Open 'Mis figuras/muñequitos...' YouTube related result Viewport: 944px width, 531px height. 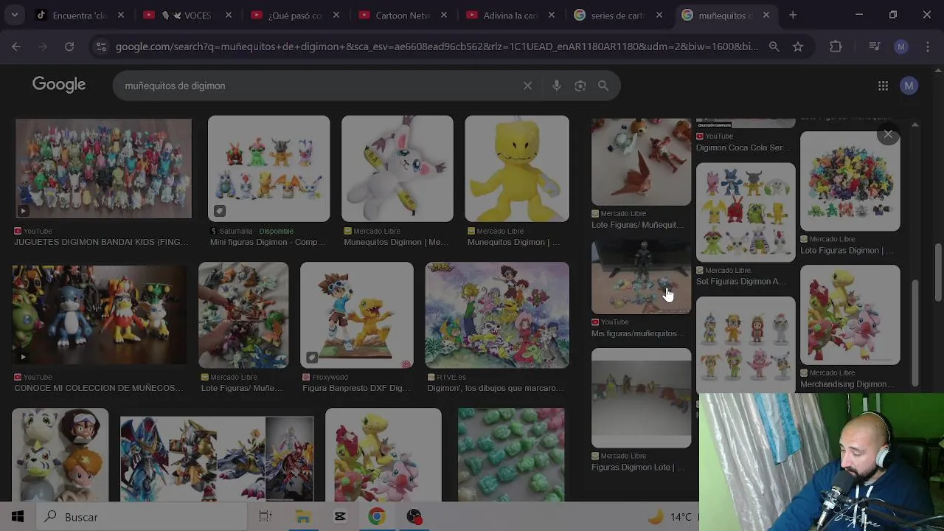(x=639, y=333)
